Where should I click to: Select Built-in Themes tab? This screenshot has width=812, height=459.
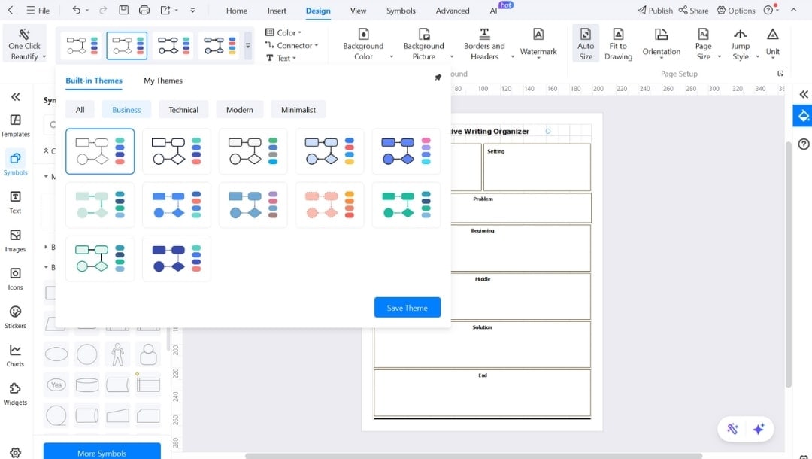click(x=94, y=81)
